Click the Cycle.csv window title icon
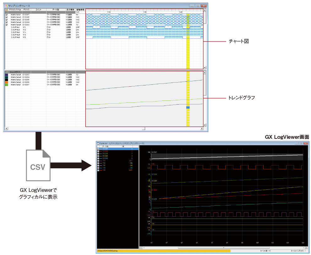 [x=98, y=143]
